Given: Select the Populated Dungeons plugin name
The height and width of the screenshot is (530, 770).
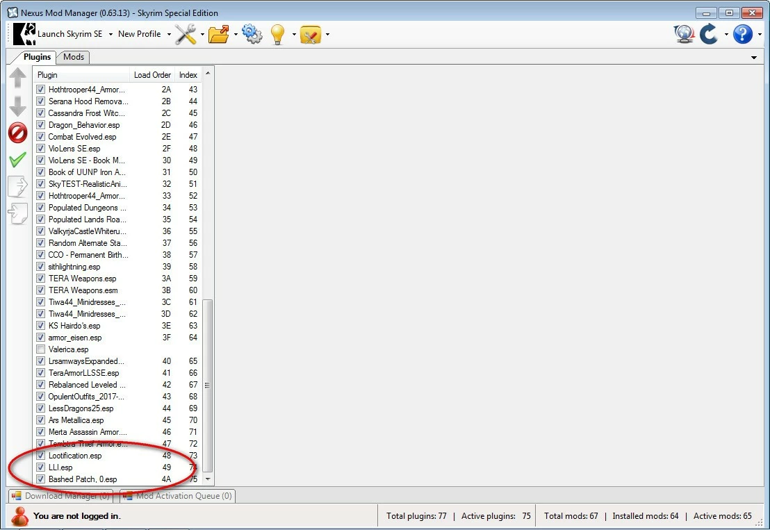Looking at the screenshot, I should 88,208.
